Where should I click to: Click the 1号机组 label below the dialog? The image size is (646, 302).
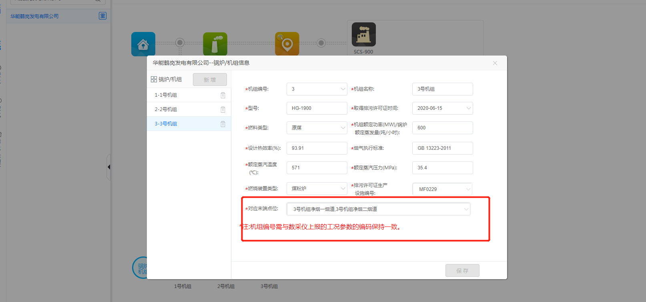coord(183,286)
